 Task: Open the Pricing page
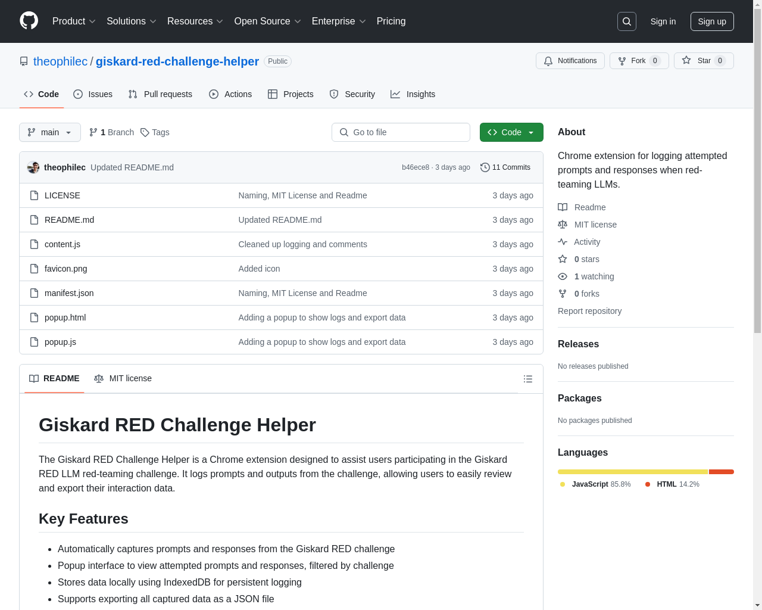coord(391,21)
